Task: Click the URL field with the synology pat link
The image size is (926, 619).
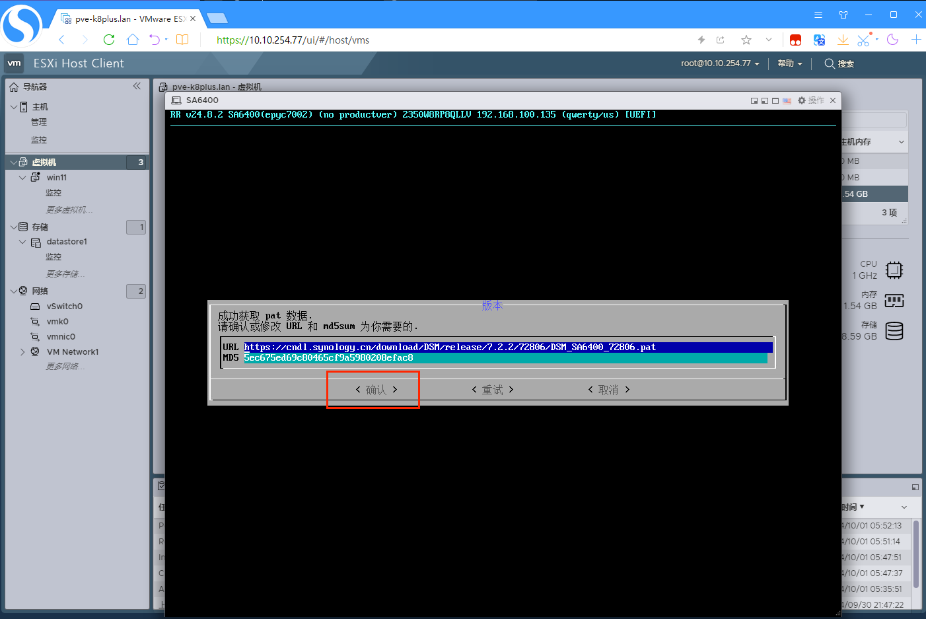Action: [x=508, y=347]
